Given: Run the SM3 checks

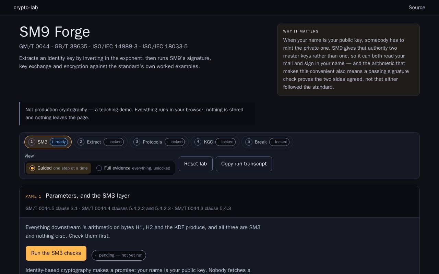Looking at the screenshot, I should coord(56,253).
